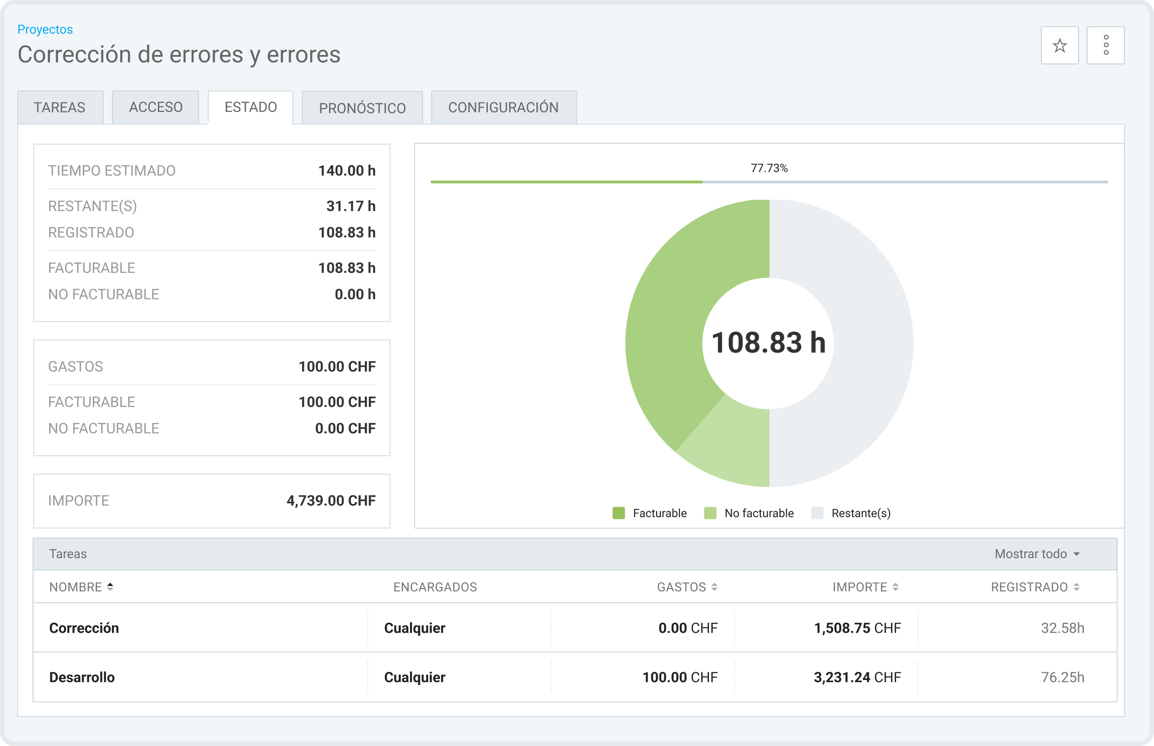This screenshot has height=746, width=1154.
Task: Select the Pronóstico tab
Action: pyautogui.click(x=362, y=108)
